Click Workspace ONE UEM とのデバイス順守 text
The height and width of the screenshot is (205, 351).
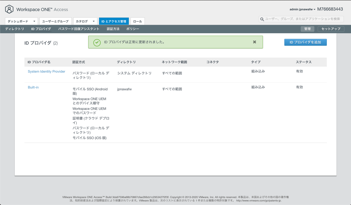click(89, 101)
